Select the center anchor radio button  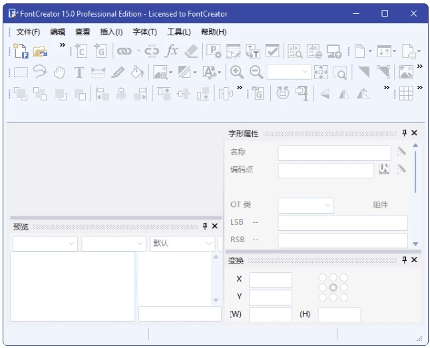[x=333, y=287]
